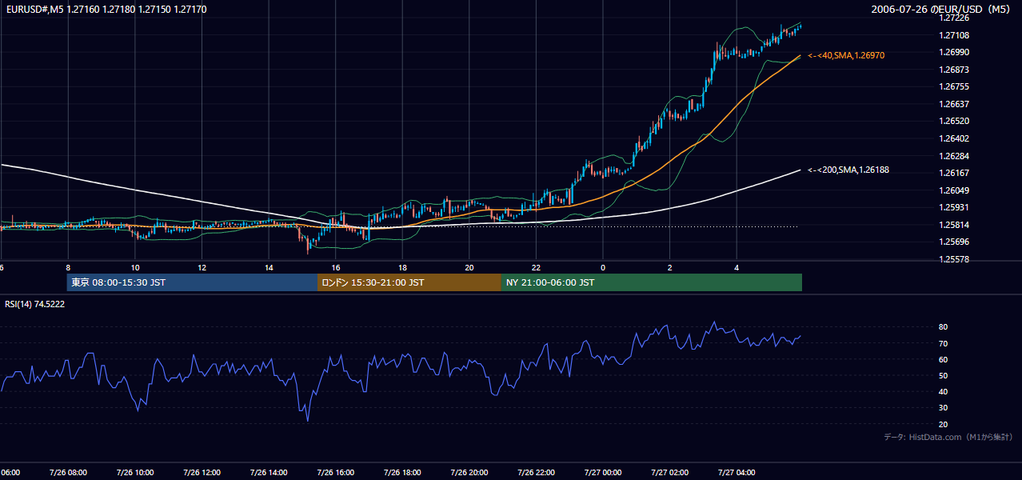Viewport: 1022px width, 480px height.
Task: Click the 7/26 14:00 time label
Action: 269,472
